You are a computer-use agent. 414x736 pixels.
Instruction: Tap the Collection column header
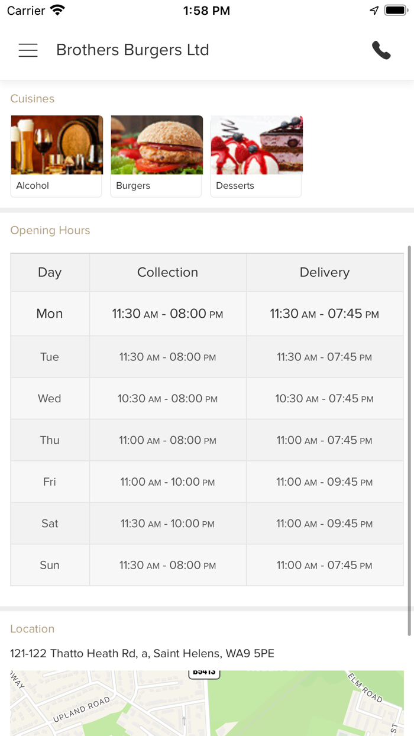pyautogui.click(x=167, y=272)
